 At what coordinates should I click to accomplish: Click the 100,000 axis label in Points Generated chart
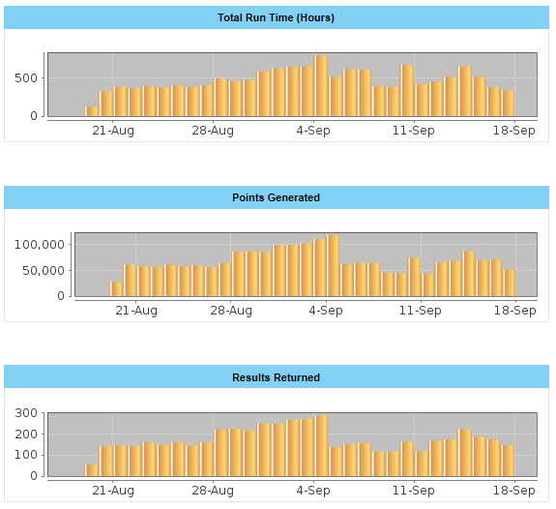coord(40,244)
